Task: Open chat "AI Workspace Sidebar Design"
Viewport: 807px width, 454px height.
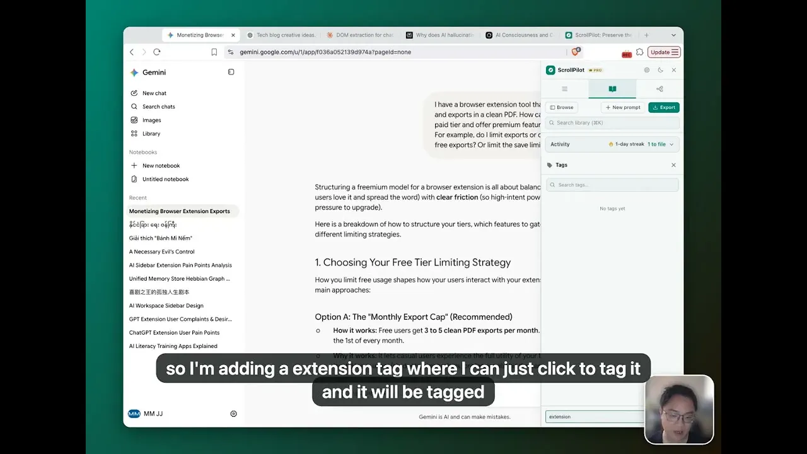Action: pos(166,306)
